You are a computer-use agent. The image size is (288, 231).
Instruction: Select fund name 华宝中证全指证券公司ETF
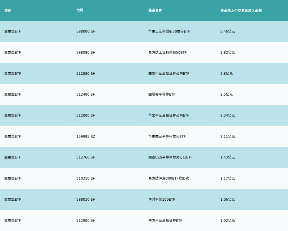click(169, 115)
